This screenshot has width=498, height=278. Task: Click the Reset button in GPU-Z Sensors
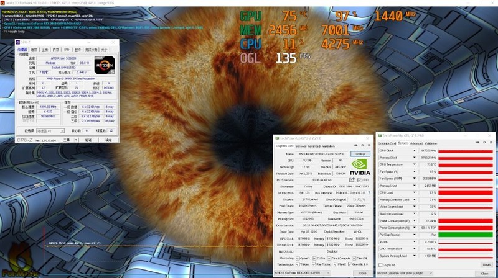486,265
